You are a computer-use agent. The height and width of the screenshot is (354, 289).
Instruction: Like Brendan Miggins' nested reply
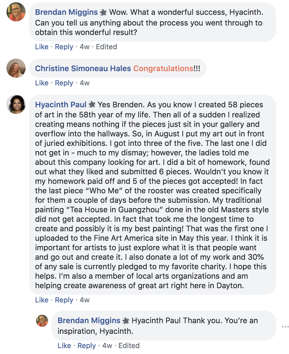[64, 345]
